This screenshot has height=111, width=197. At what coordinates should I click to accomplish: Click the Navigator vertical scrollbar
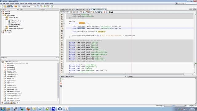point(58,80)
